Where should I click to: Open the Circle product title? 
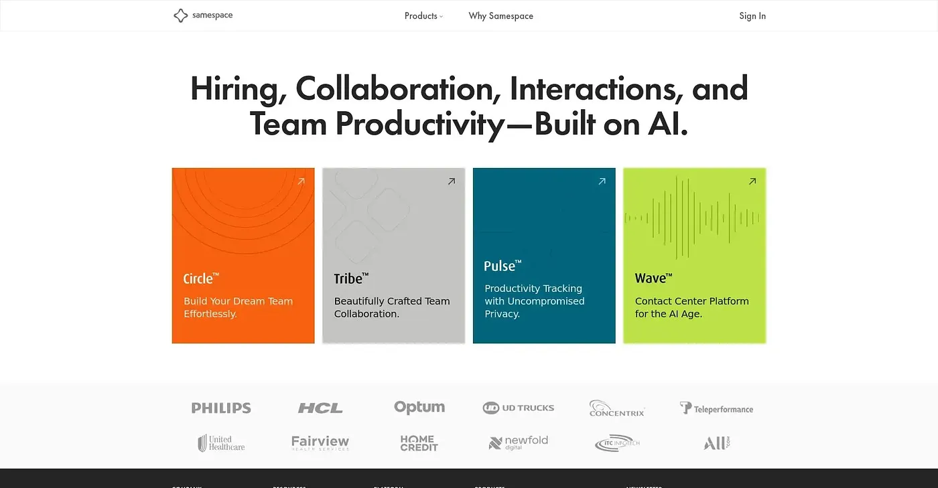[x=201, y=278]
